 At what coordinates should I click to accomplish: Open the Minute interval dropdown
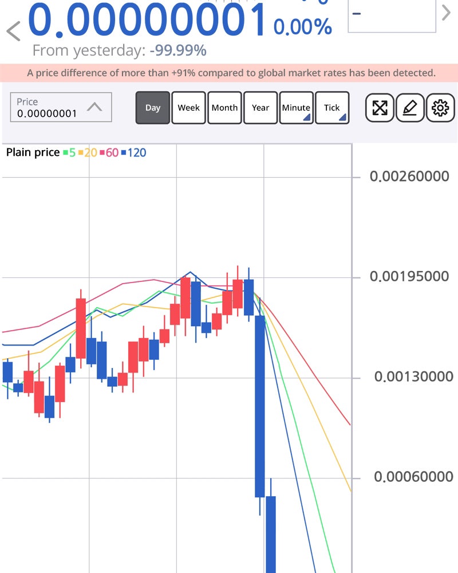[296, 108]
